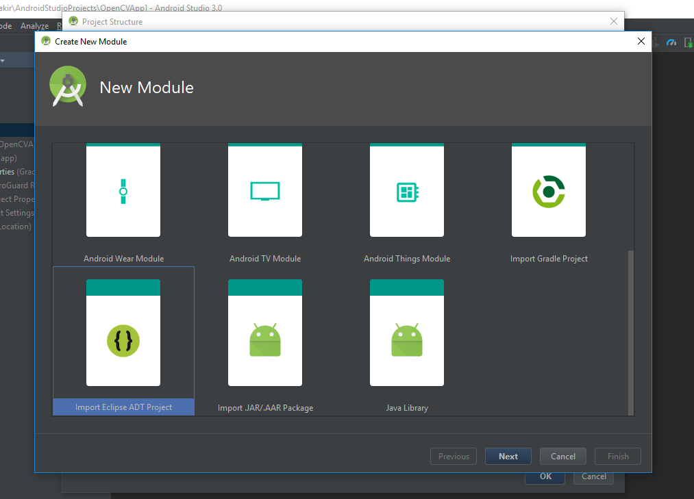Select the Import .JAR/.AAR Package android icon
This screenshot has height=499, width=694.
265,340
